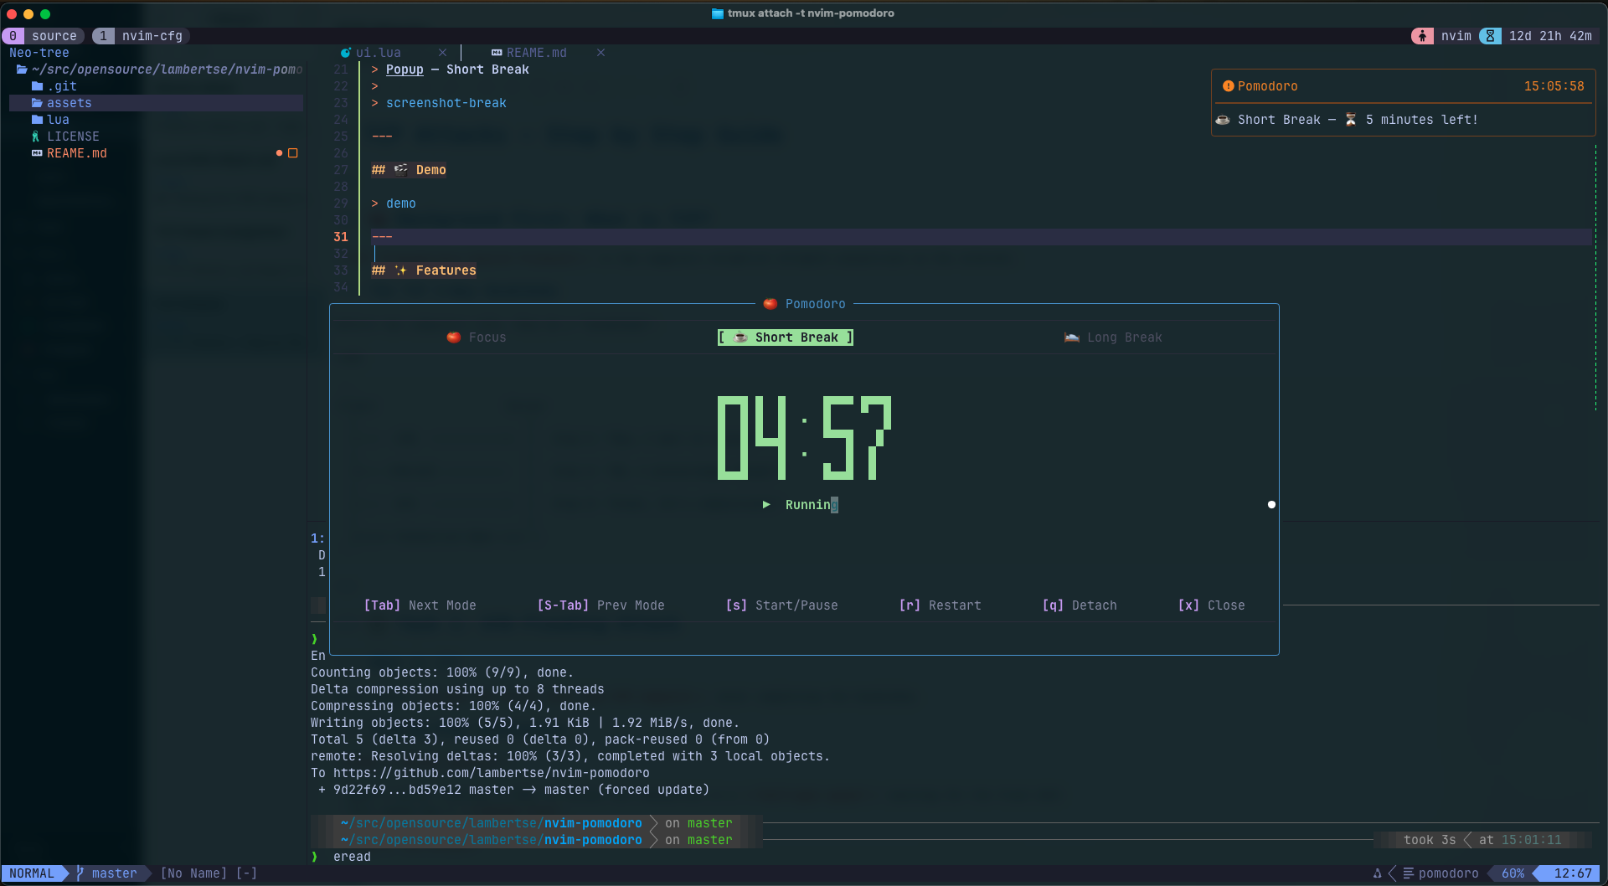This screenshot has height=886, width=1608.
Task: Close the ui.lua buffer tab
Action: (x=442, y=53)
